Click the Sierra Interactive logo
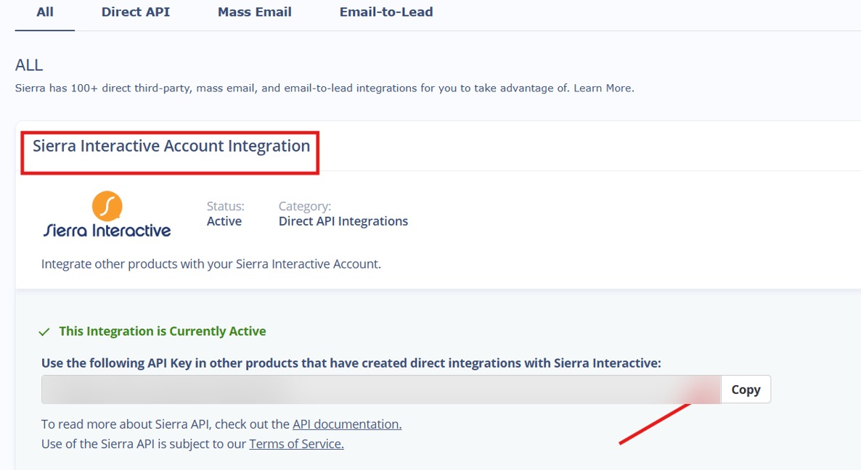861x470 pixels. click(x=107, y=215)
